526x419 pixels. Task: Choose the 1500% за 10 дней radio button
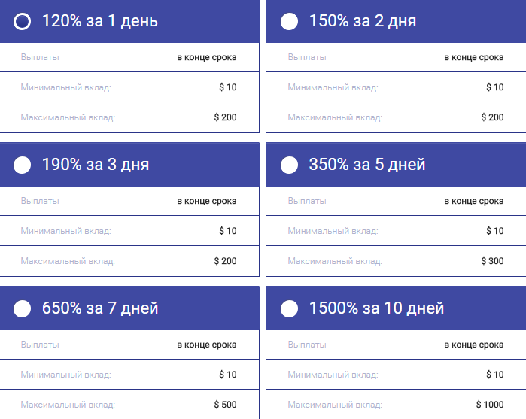[290, 308]
